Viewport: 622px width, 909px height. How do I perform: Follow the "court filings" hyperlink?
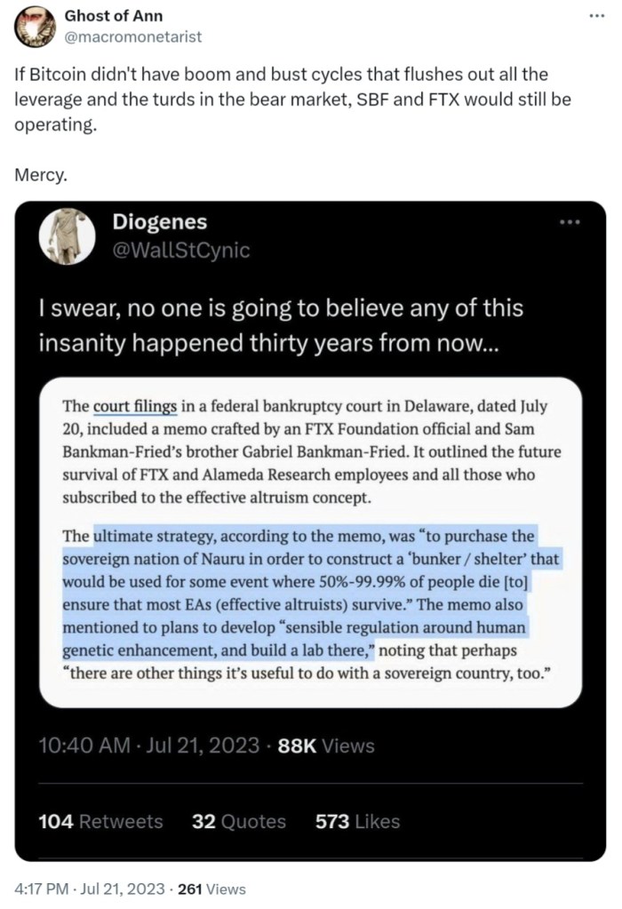click(x=134, y=407)
